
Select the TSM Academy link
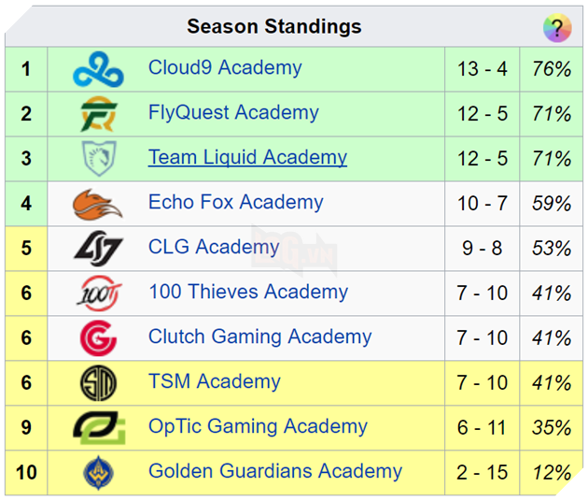[x=214, y=382]
